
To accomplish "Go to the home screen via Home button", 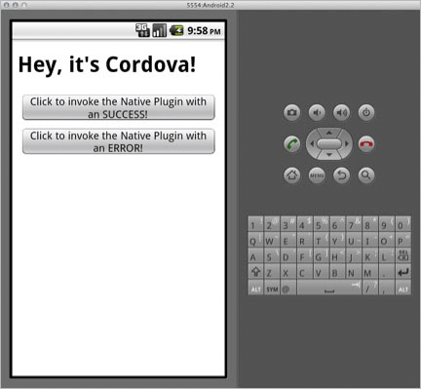I will pos(291,175).
